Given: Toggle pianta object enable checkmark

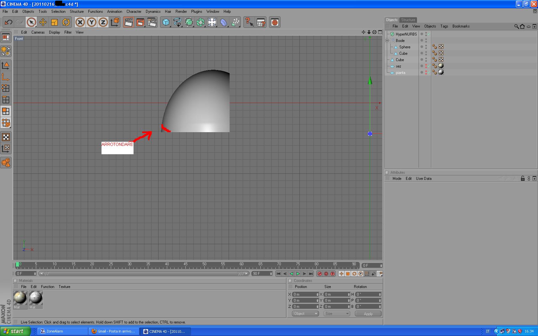Looking at the screenshot, I should tap(428, 73).
